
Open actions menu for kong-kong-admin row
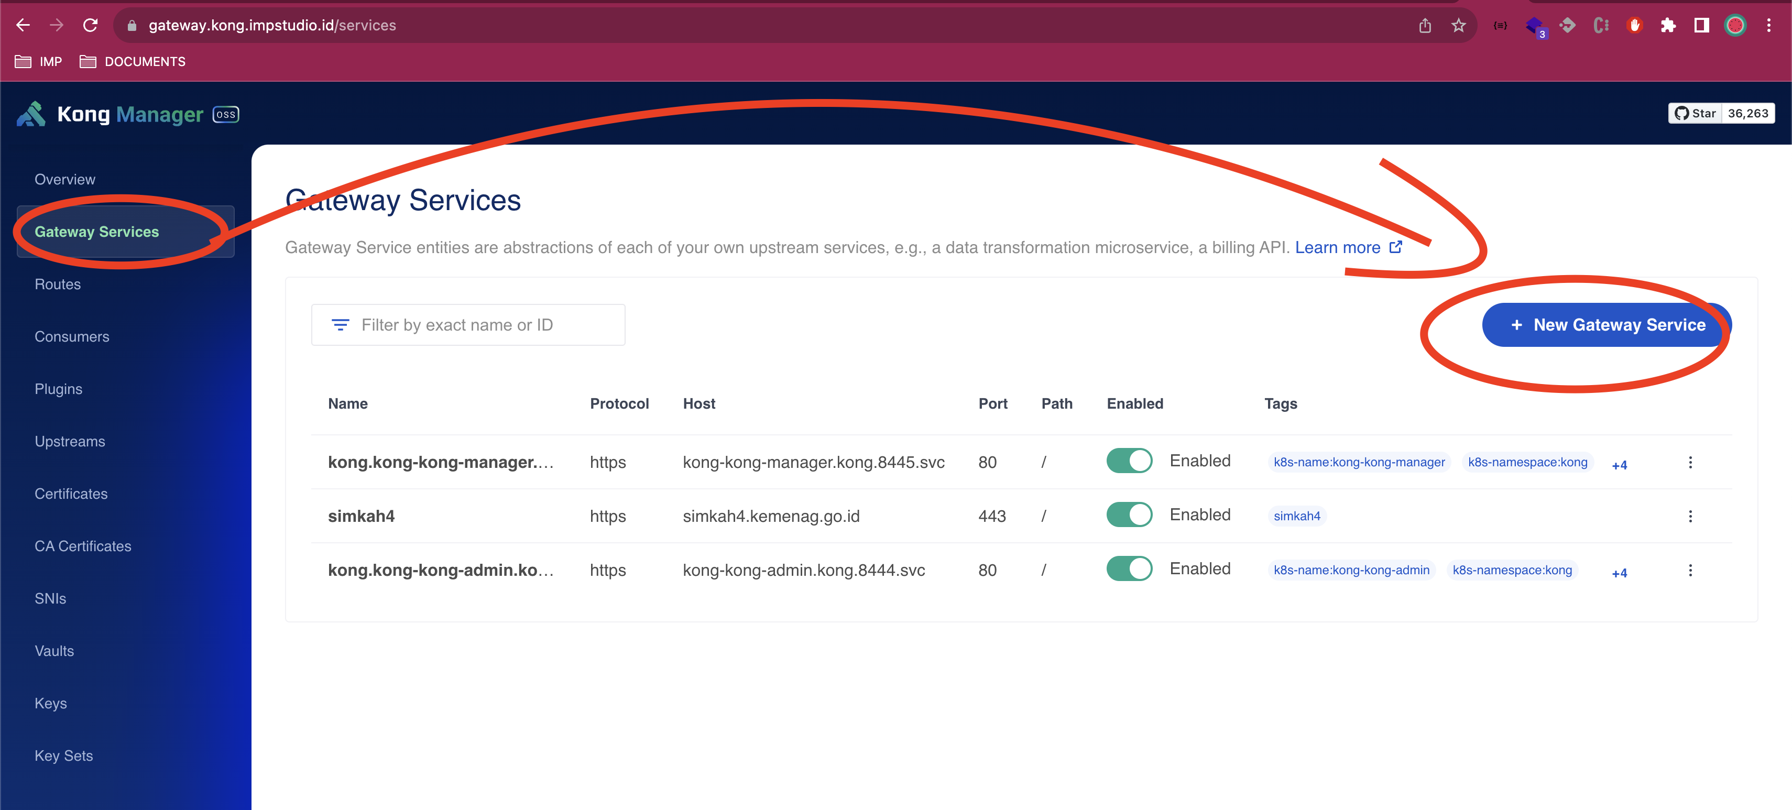(1690, 571)
